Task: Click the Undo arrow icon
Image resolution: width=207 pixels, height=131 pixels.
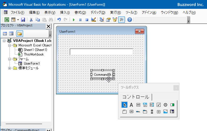Action: (x=59, y=20)
